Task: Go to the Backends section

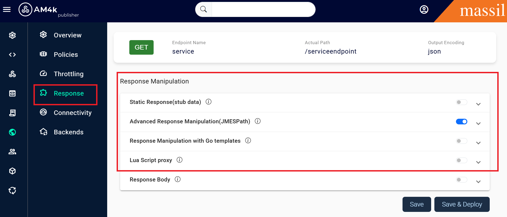Action: (x=69, y=132)
